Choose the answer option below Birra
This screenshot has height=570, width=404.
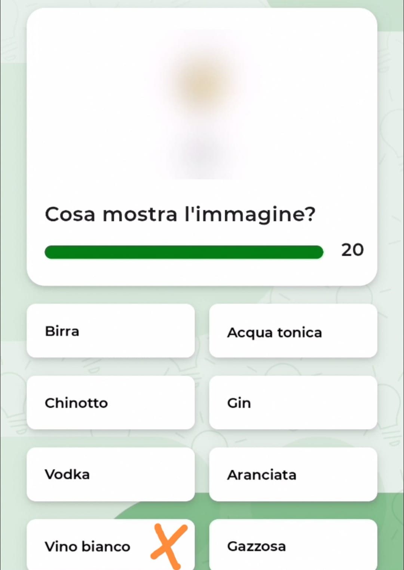click(x=111, y=402)
